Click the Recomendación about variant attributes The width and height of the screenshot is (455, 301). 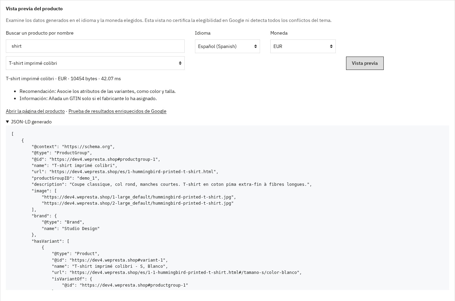(98, 91)
